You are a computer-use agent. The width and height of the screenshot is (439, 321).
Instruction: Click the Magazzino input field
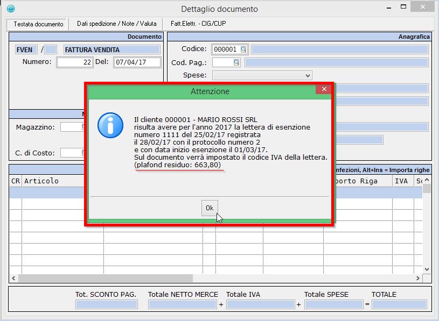(x=72, y=127)
